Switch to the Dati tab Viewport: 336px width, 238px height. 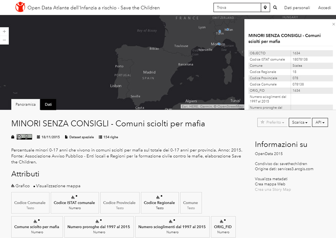[48, 105]
